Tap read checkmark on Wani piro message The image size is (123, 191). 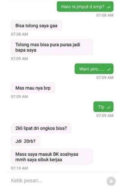click(109, 69)
